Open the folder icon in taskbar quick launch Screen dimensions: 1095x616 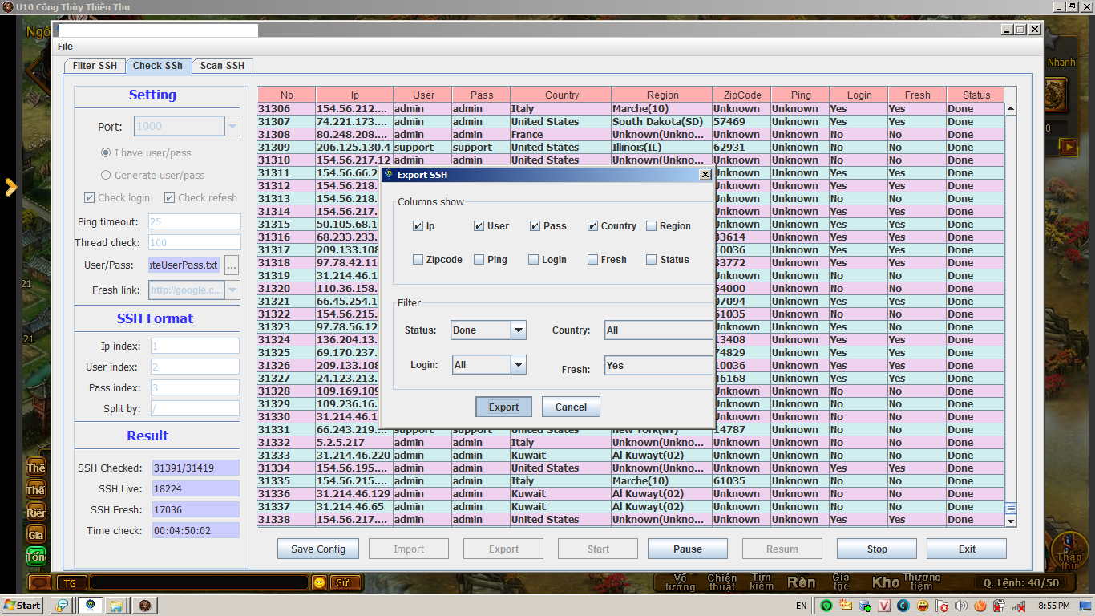(117, 606)
